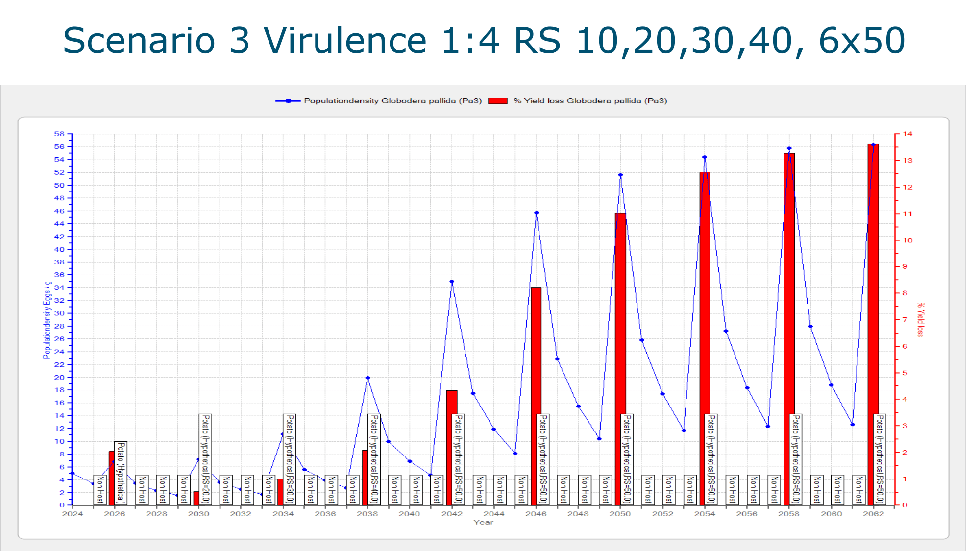Click the slide title Scenario 3 Virulence
This screenshot has height=551, width=980.
pos(483,40)
